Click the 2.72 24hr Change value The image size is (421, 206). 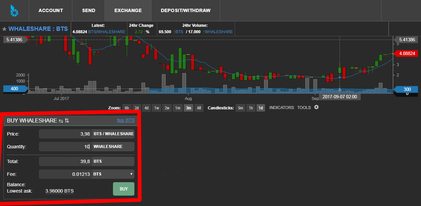click(x=138, y=32)
